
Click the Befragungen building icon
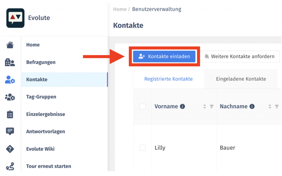pos(10,63)
